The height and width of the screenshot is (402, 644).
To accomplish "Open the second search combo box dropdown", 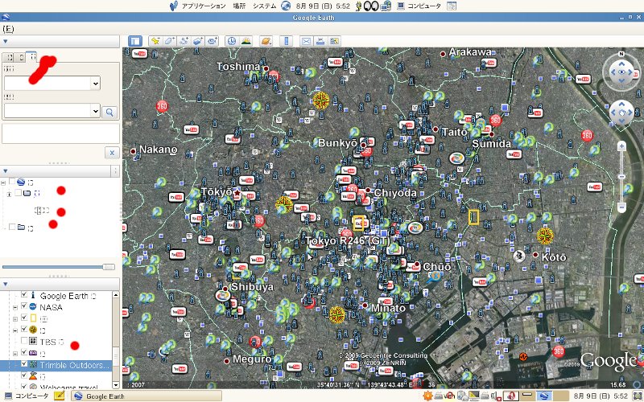I will point(95,111).
